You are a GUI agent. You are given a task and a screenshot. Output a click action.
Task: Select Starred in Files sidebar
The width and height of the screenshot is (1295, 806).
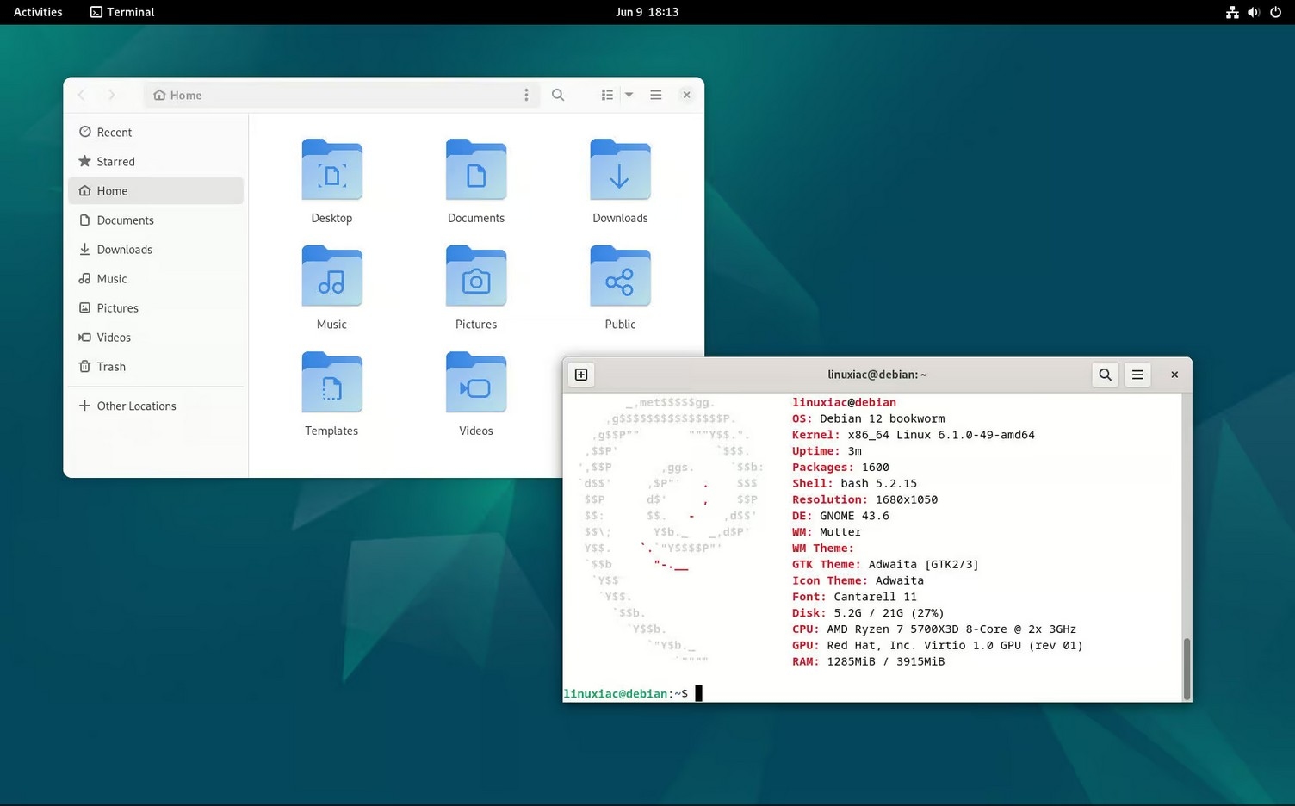[x=156, y=161]
